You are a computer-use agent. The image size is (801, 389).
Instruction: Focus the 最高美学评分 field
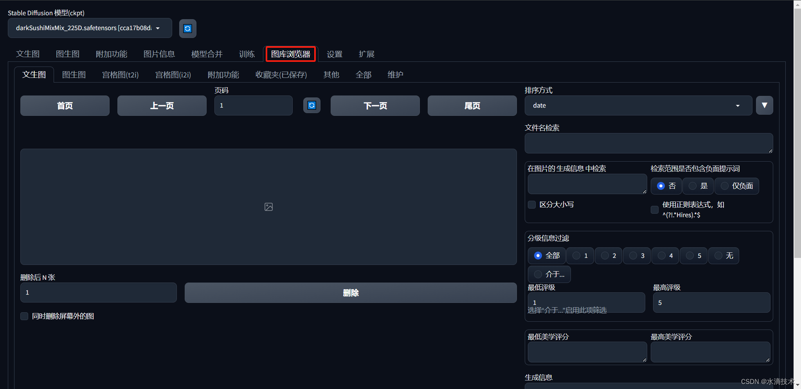click(x=710, y=352)
